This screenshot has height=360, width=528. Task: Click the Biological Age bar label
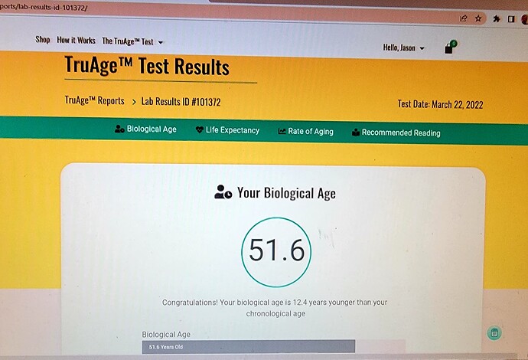(x=166, y=335)
